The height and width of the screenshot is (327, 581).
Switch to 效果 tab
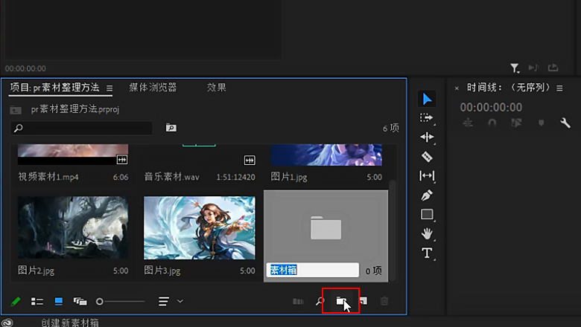click(x=217, y=88)
